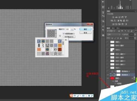This screenshot has width=137, height=101.
Task: Open the 缩放 scale slider arrow
Action: point(72,29)
